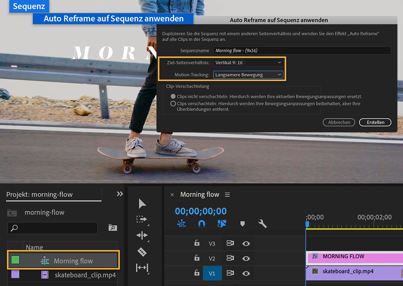The image size is (403, 286).
Task: Sort project items by Name column
Action: (34, 247)
